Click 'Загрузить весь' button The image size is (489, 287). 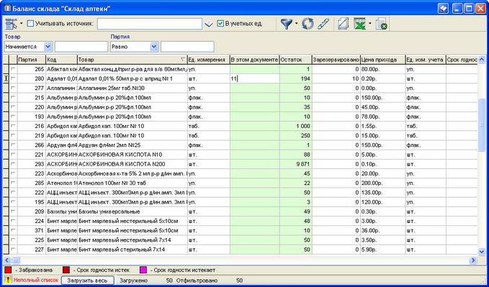point(87,280)
